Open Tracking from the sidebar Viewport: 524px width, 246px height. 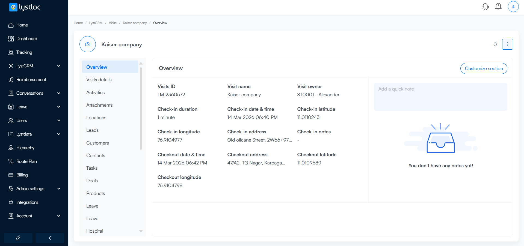point(24,52)
